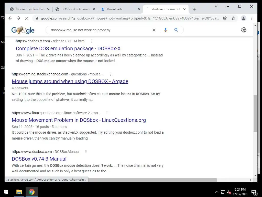Select the dosbox-x mouse not tab
262x197 pixels.
pyautogui.click(x=166, y=9)
